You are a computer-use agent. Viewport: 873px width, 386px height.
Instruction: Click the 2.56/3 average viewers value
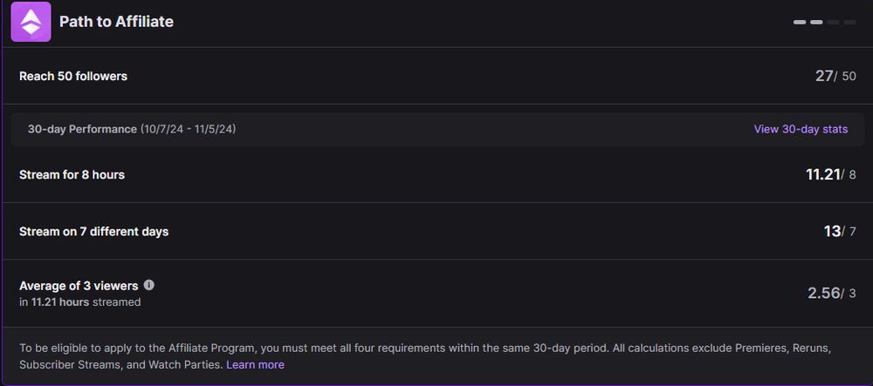click(831, 293)
